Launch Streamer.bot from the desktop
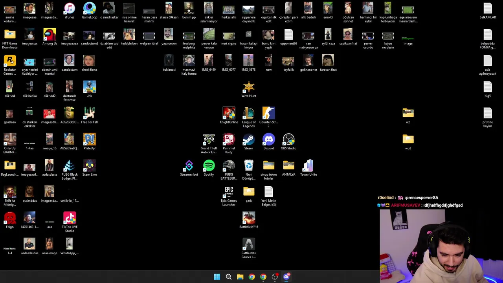 point(189,168)
